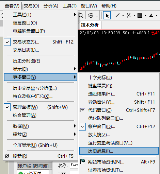Image resolution: width=160 pixels, height=174 pixels.
Task: Open the 窗口(W) menu
Action: [89, 6]
